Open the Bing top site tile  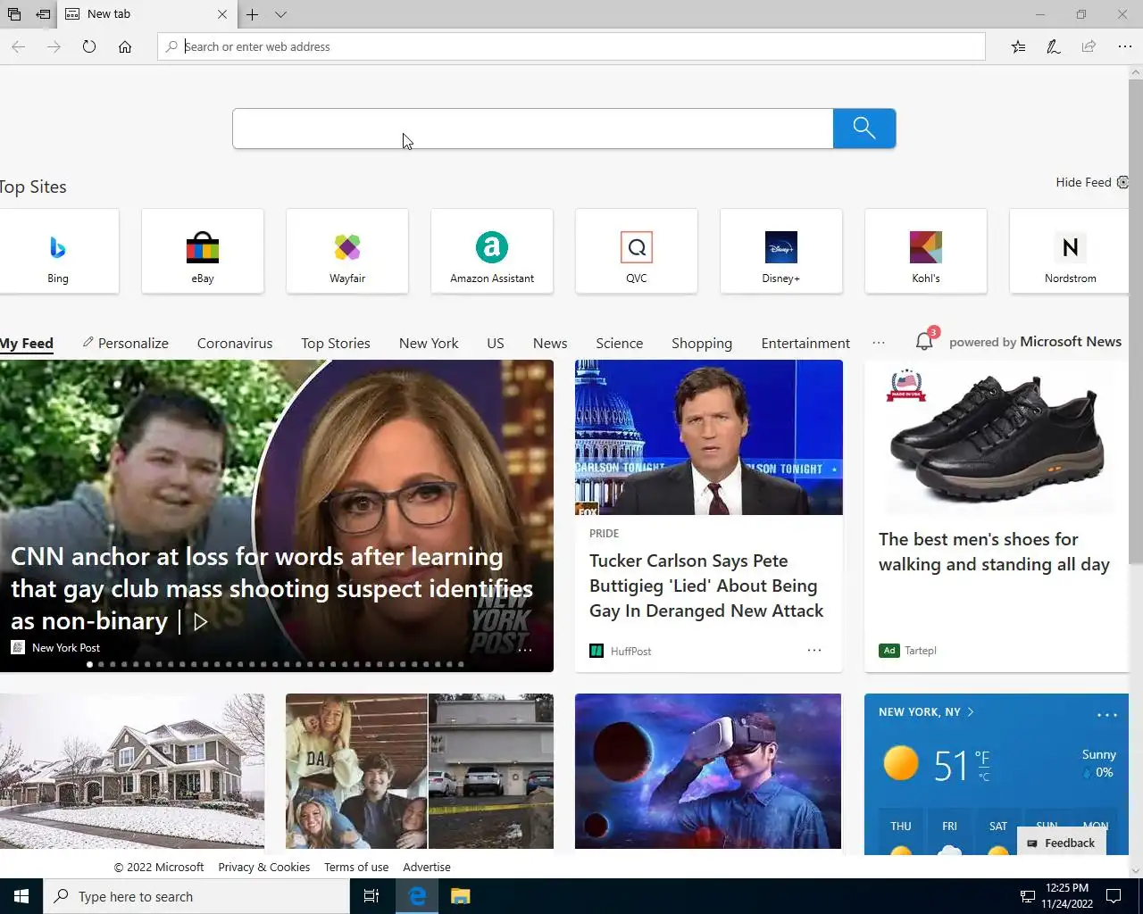click(58, 251)
